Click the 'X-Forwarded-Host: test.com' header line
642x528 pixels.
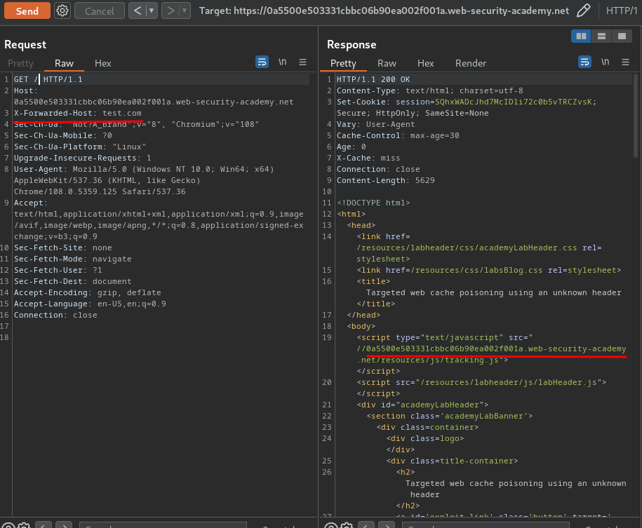tap(78, 113)
